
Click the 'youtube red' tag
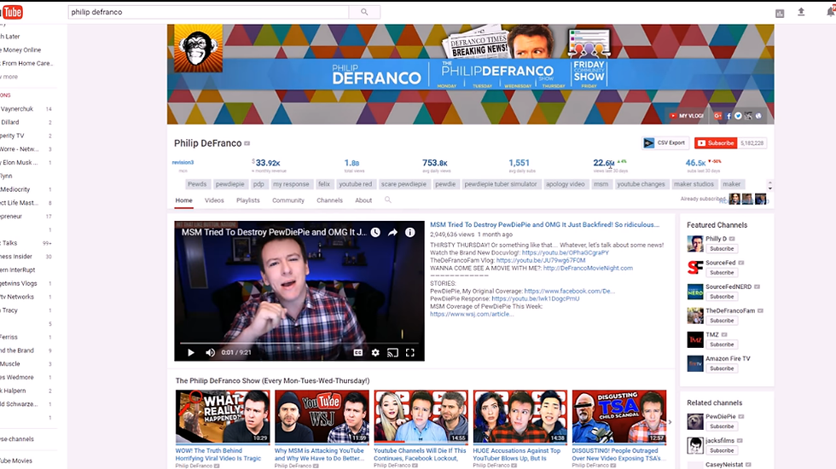(355, 184)
